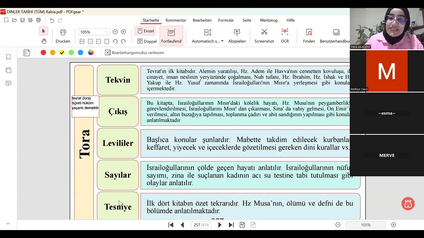Screen dimensions: 424x238
Task: Rotate the page counterclockwise
Action: click(x=115, y=41)
